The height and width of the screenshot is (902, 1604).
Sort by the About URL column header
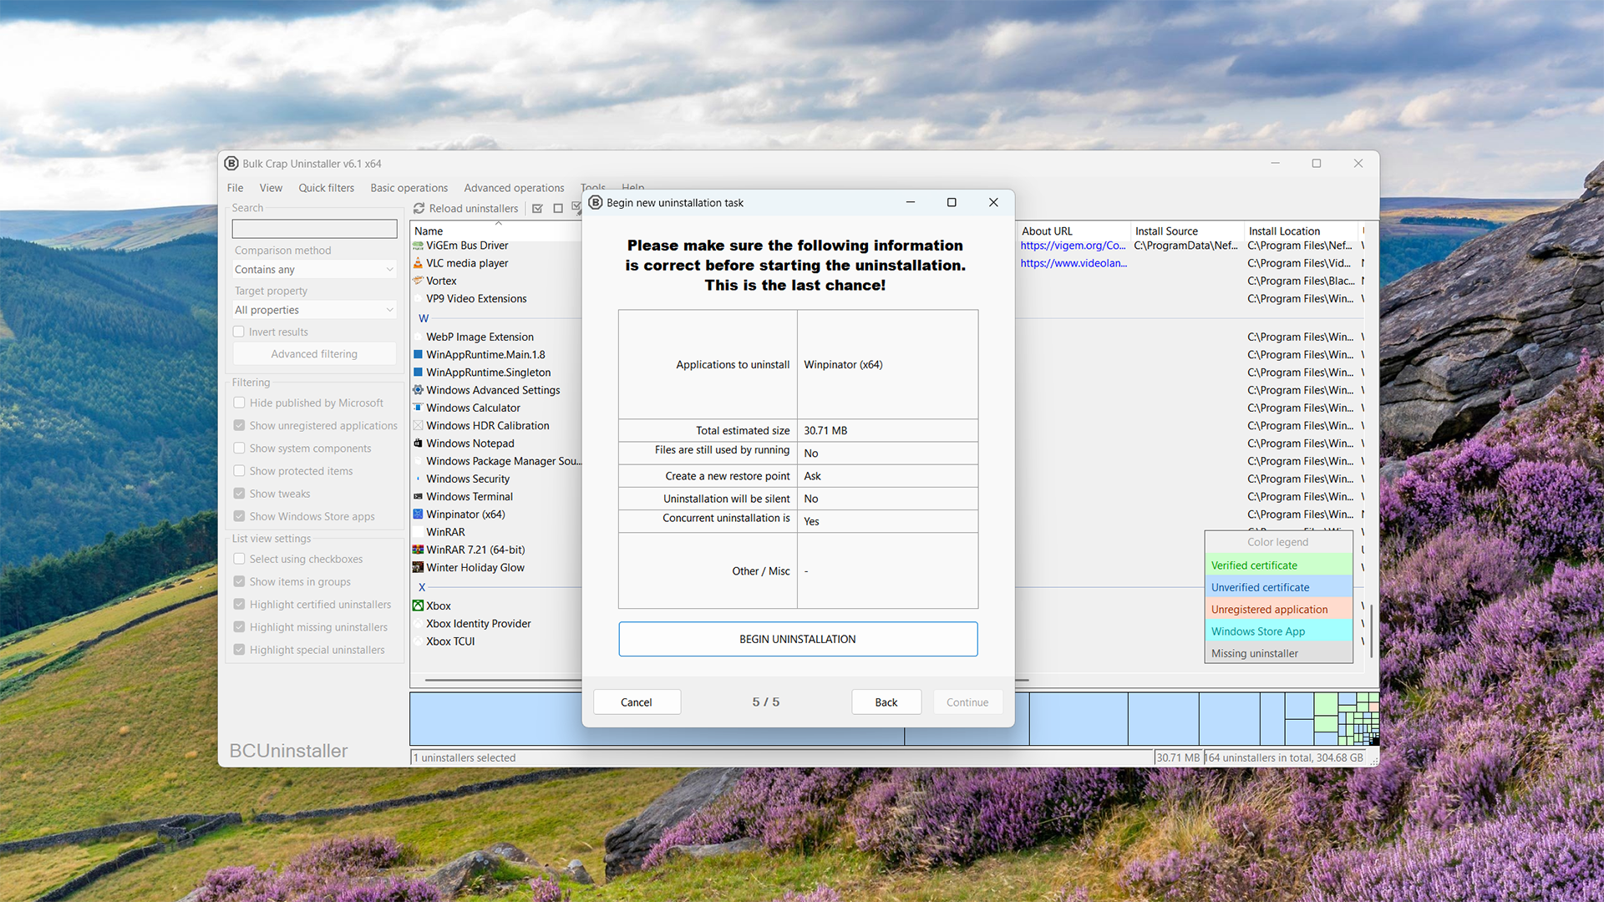point(1074,231)
